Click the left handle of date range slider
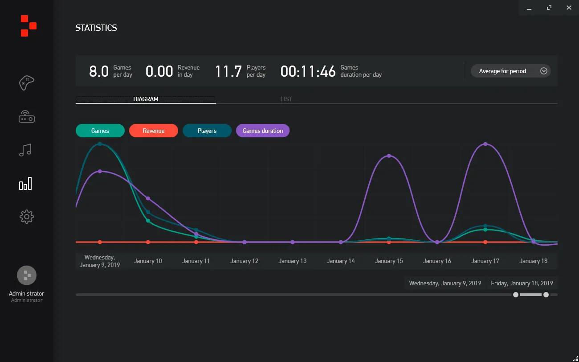The height and width of the screenshot is (362, 579). [x=516, y=295]
